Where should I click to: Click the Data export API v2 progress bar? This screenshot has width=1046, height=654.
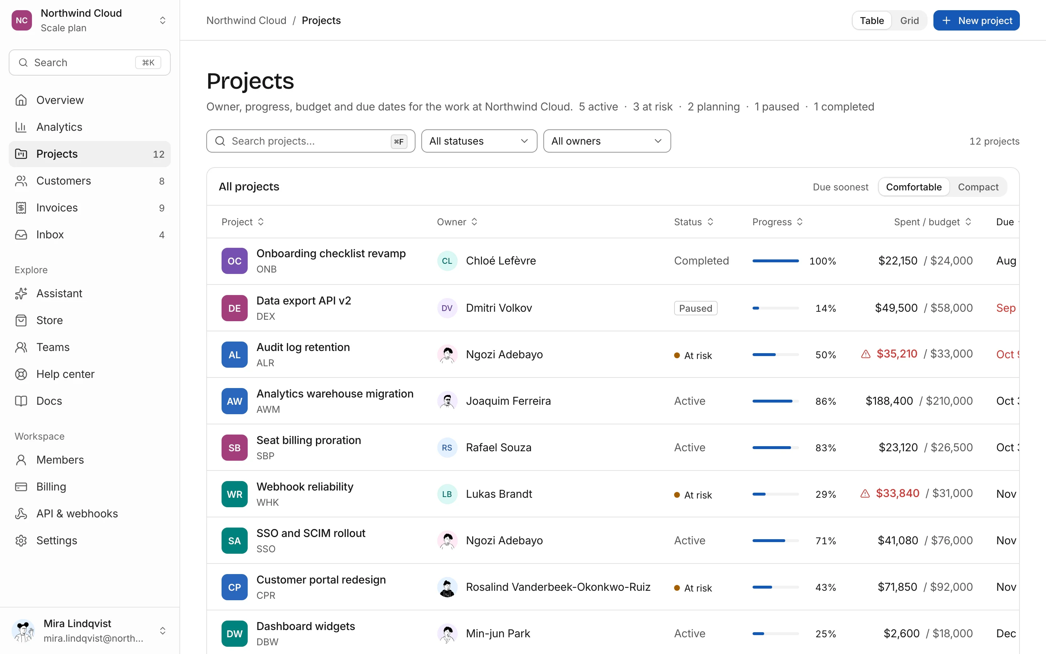(x=775, y=308)
